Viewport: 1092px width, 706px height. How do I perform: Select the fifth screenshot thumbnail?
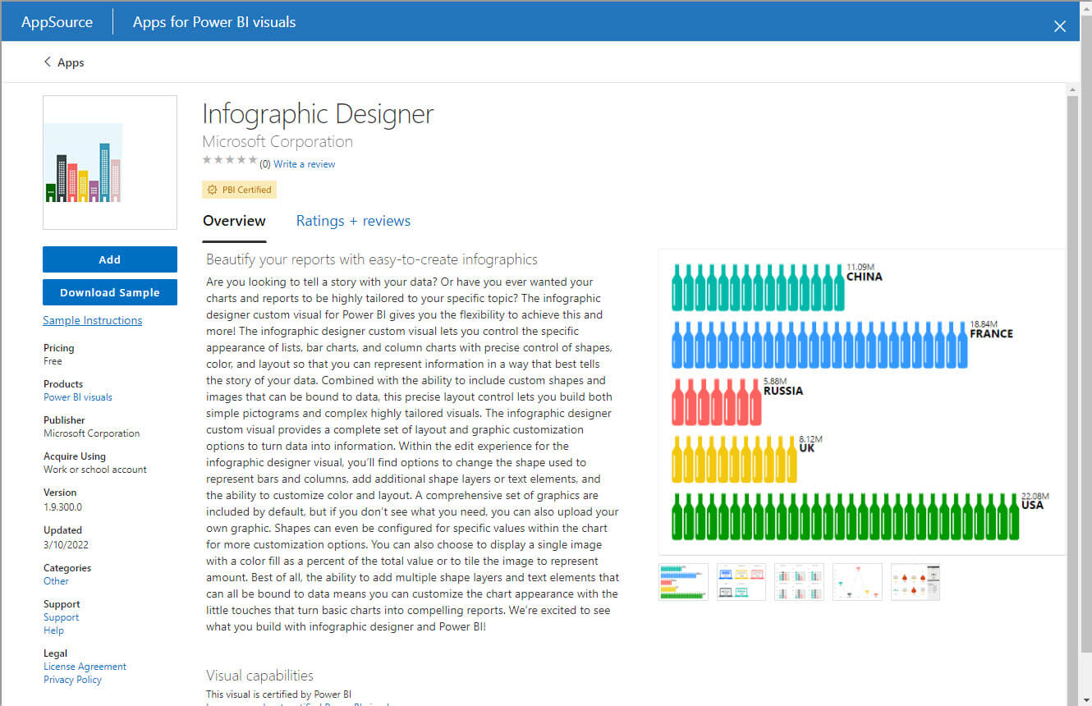[x=915, y=581]
